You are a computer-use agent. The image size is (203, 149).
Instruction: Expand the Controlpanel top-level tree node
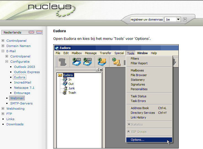point(3,41)
